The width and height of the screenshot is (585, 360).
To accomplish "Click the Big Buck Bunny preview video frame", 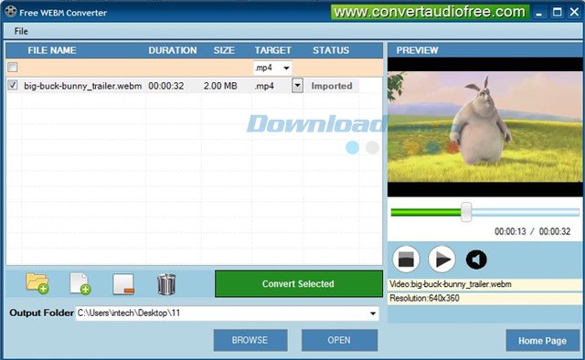I will click(x=485, y=127).
